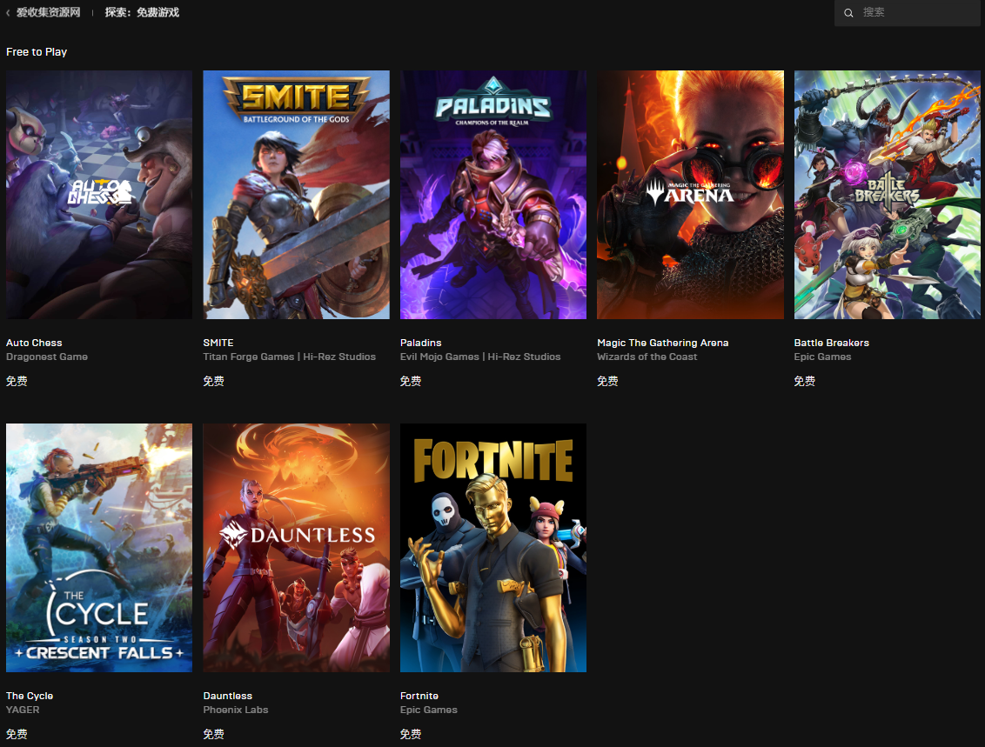Open the Battle Breakers cover art

click(887, 195)
